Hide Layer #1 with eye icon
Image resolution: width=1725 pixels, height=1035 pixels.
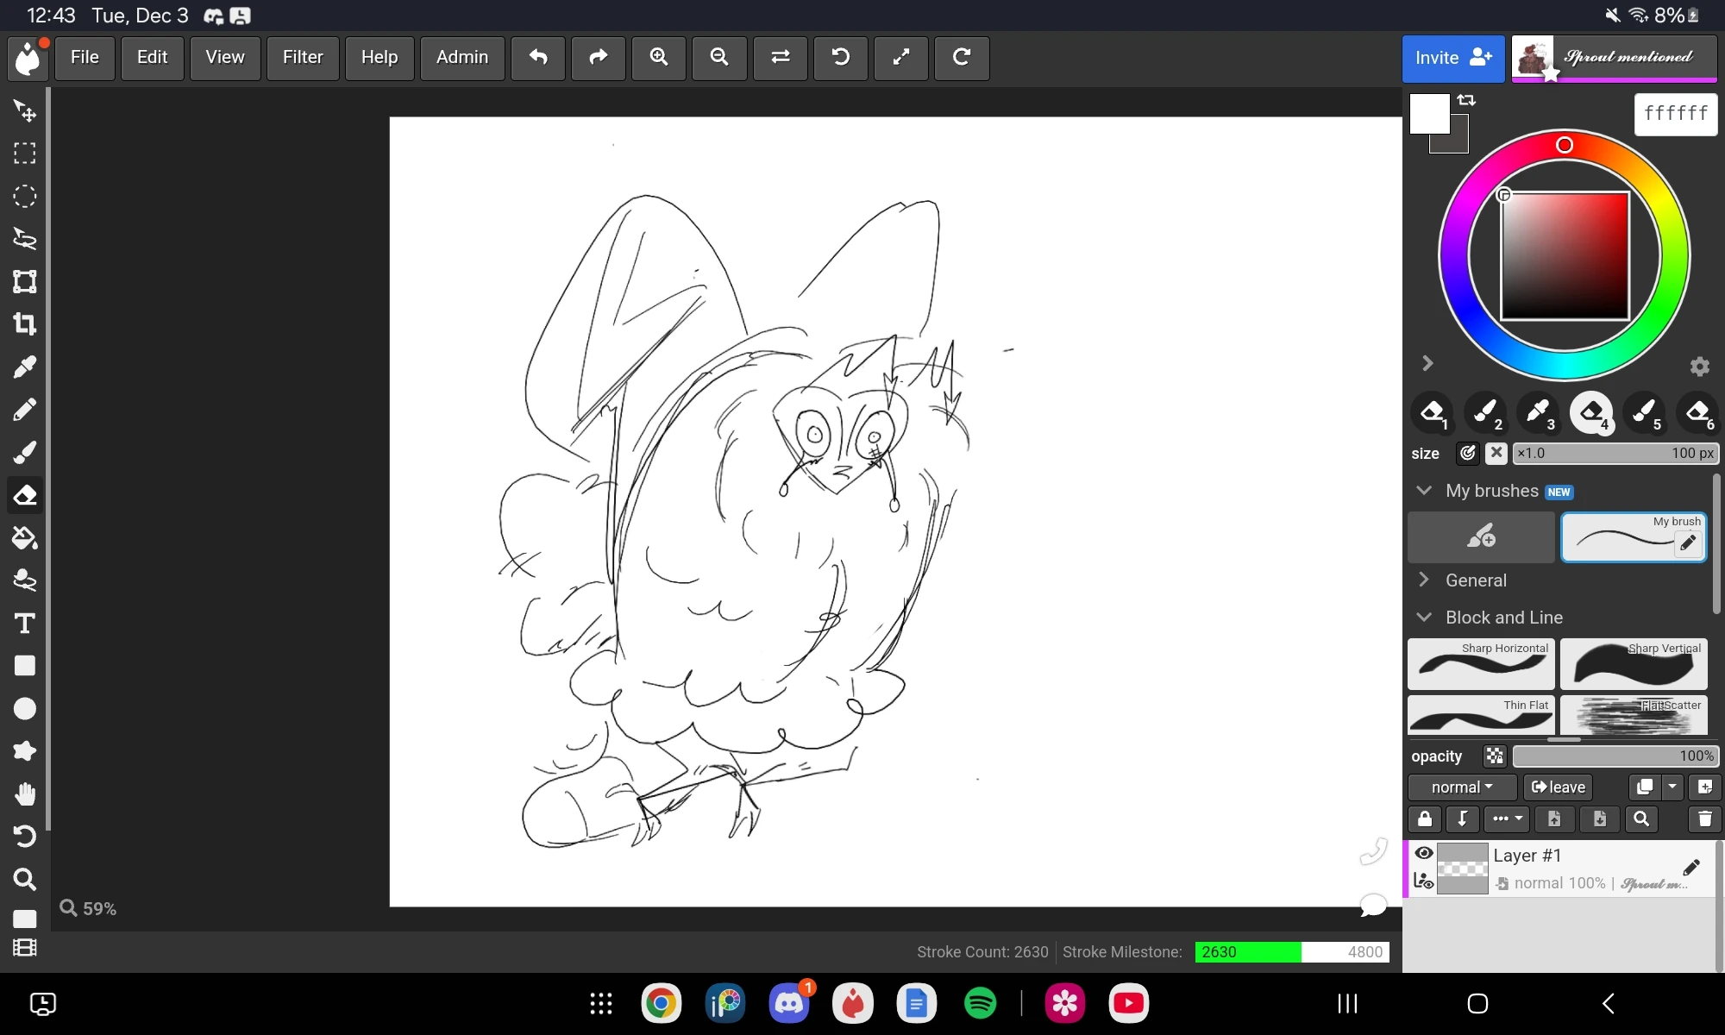click(1424, 853)
